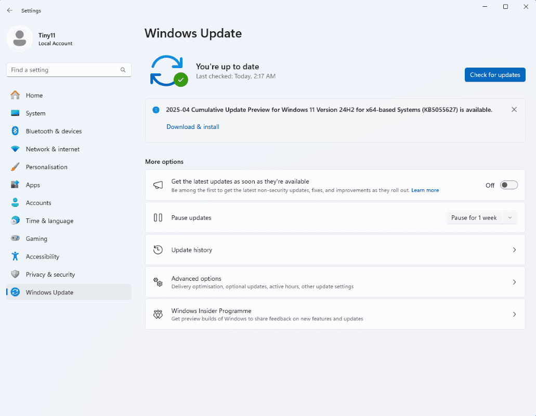This screenshot has height=416, width=536.
Task: Click the Accessibility figure icon
Action: (x=15, y=256)
